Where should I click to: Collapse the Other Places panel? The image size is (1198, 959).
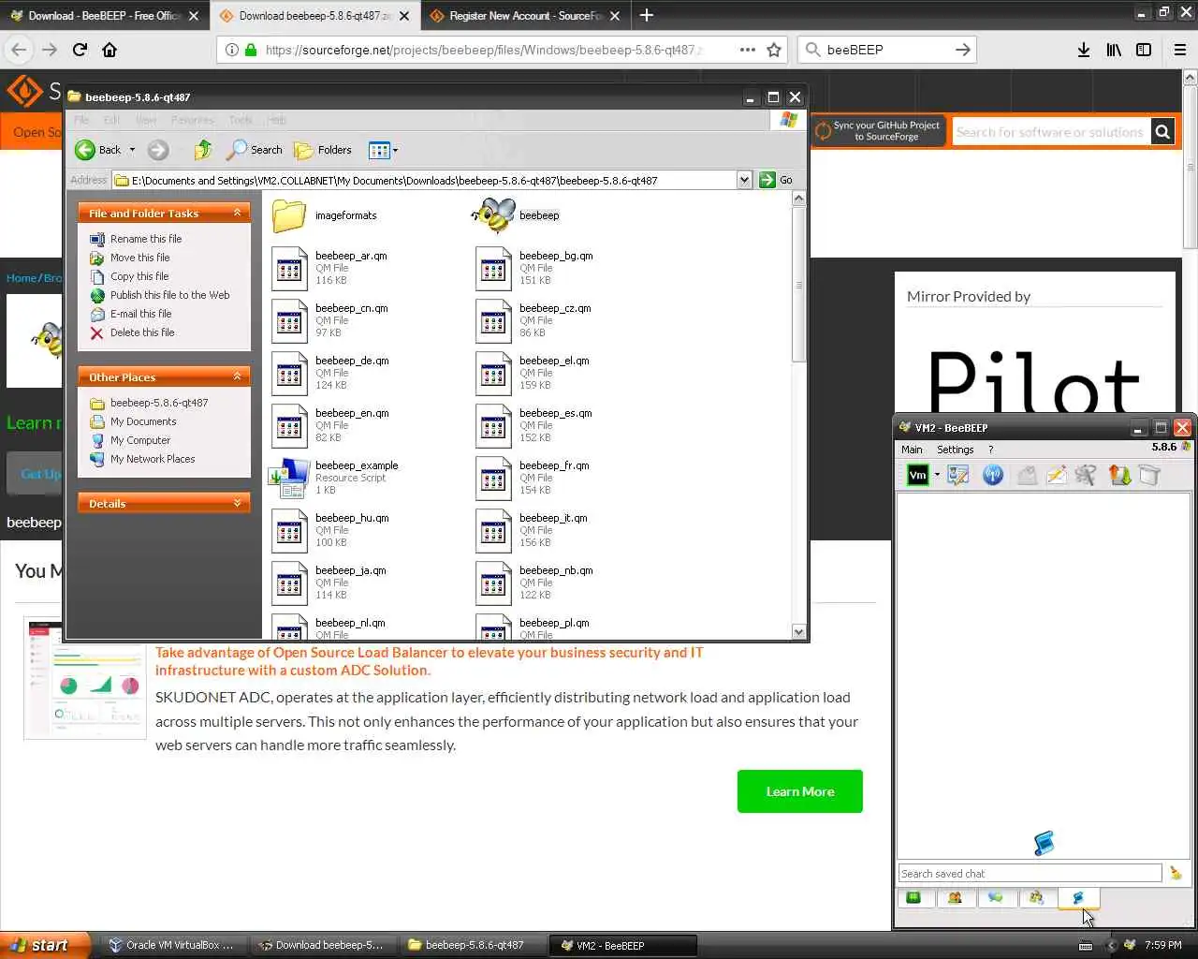237,376
